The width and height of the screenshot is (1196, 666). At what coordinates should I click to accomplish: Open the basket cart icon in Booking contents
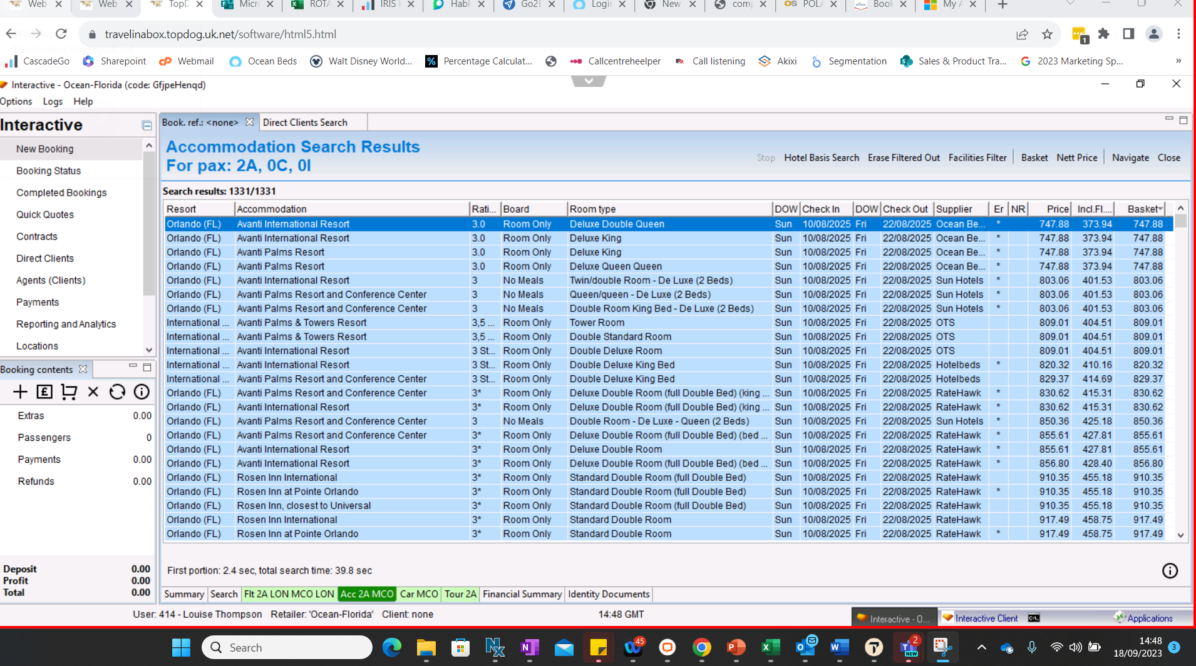69,392
